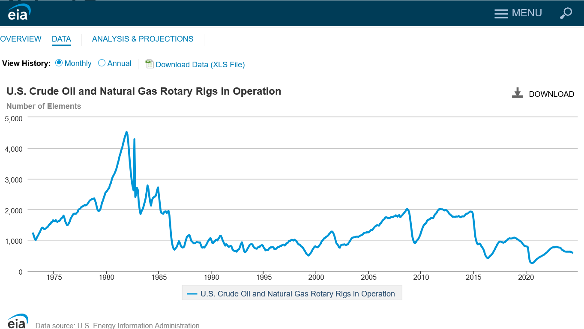Click the blue legend line swatch

(x=192, y=294)
